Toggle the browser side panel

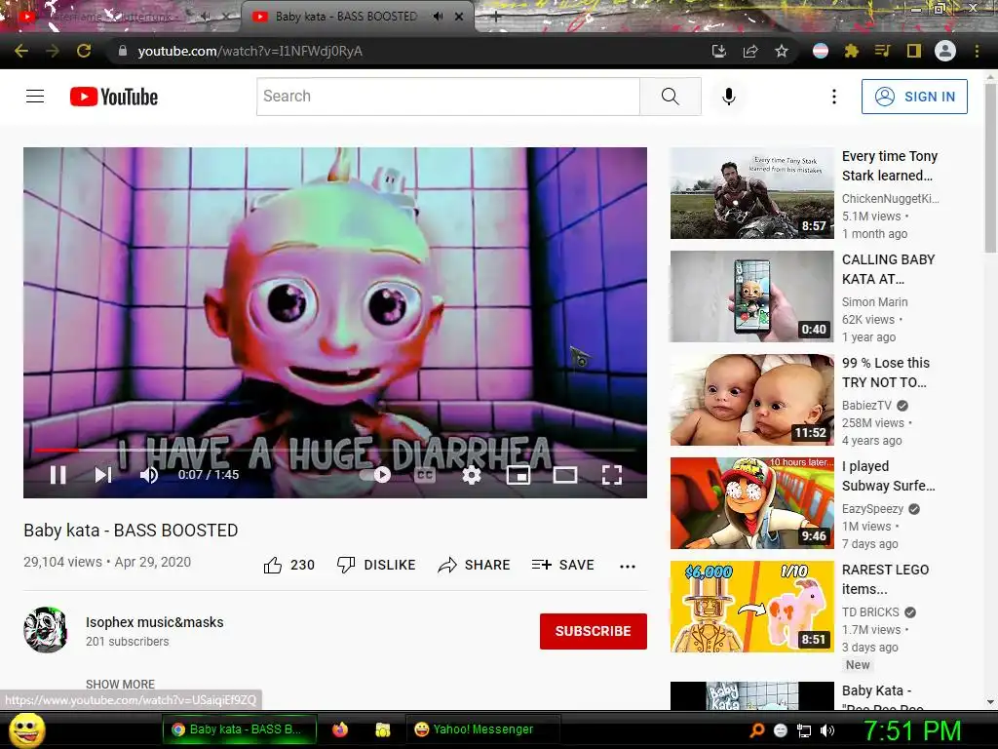click(914, 51)
